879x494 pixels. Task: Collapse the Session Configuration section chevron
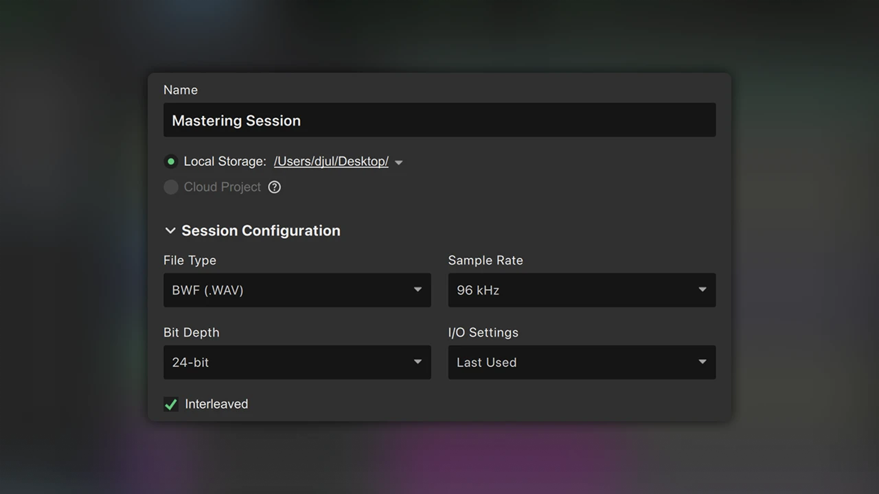tap(170, 231)
